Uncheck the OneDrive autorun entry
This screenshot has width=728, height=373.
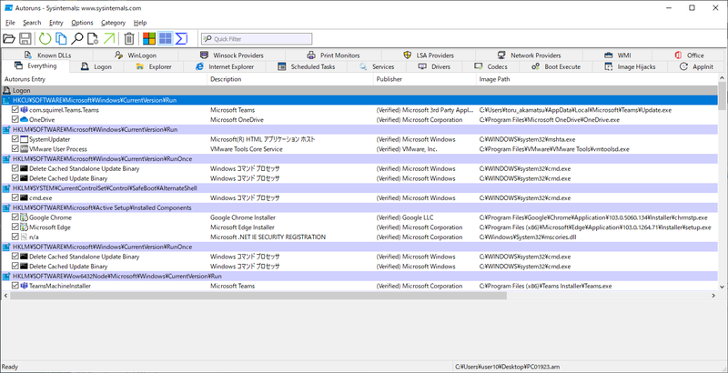pos(15,120)
